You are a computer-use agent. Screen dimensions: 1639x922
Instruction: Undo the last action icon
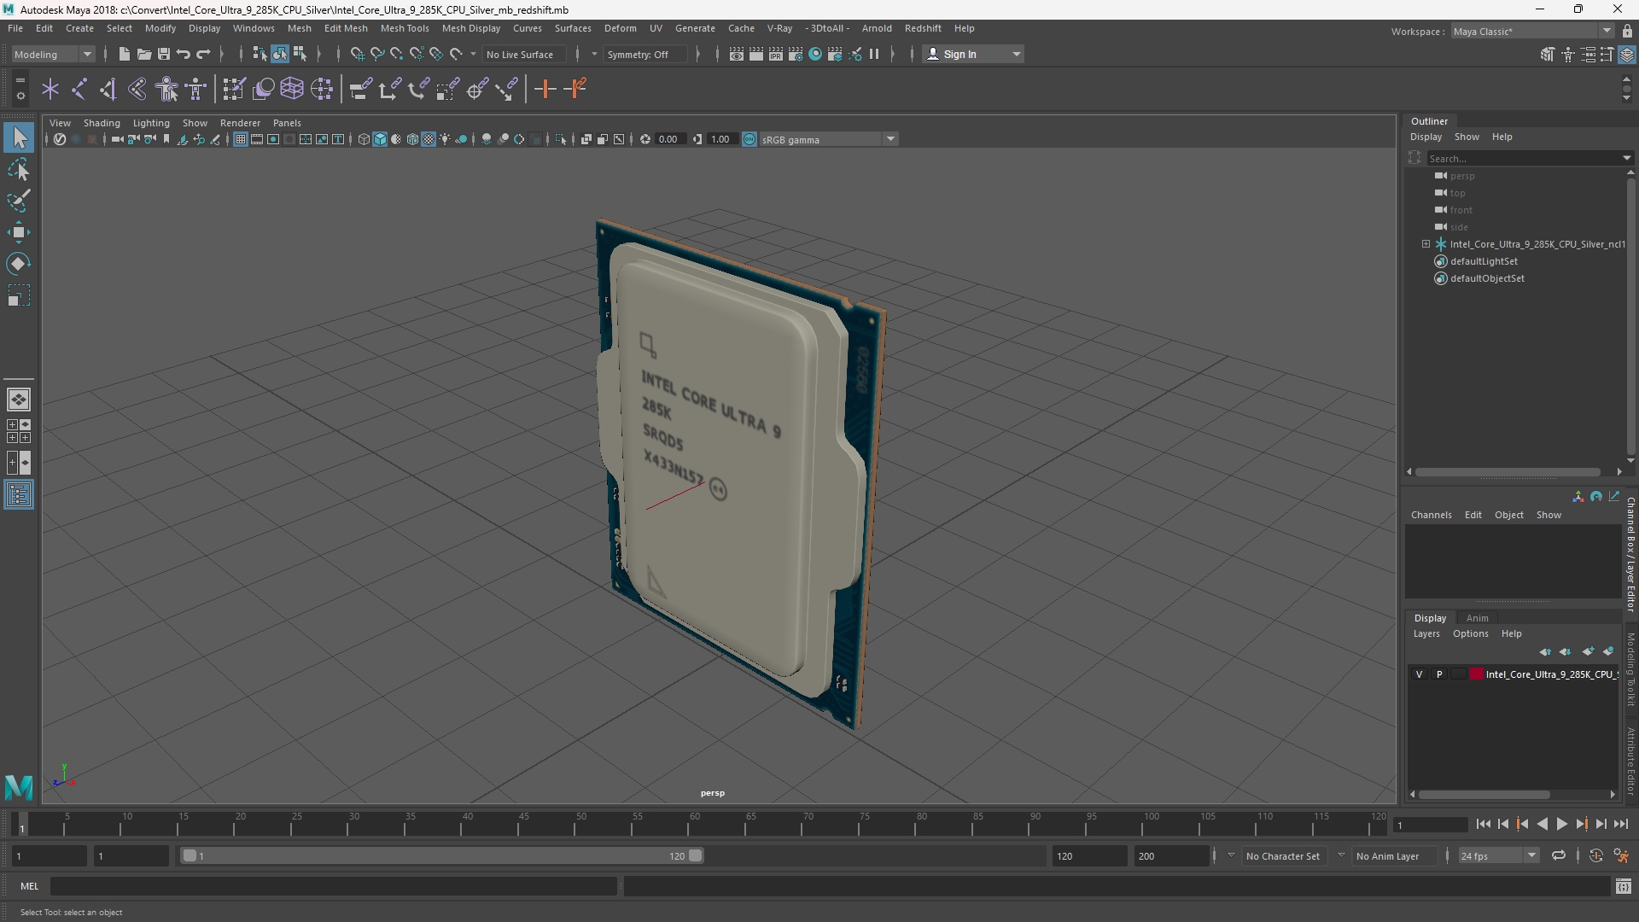coord(183,54)
